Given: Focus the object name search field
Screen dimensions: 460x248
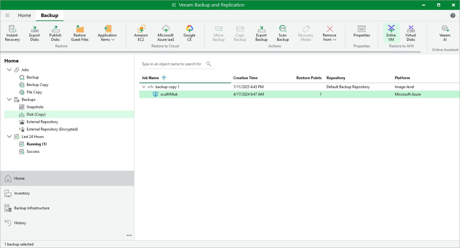Looking at the screenshot, I should click(x=172, y=64).
